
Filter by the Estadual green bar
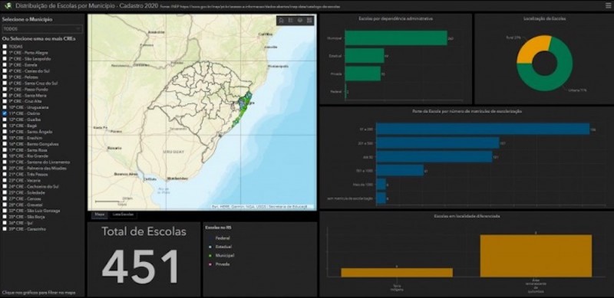coord(365,55)
